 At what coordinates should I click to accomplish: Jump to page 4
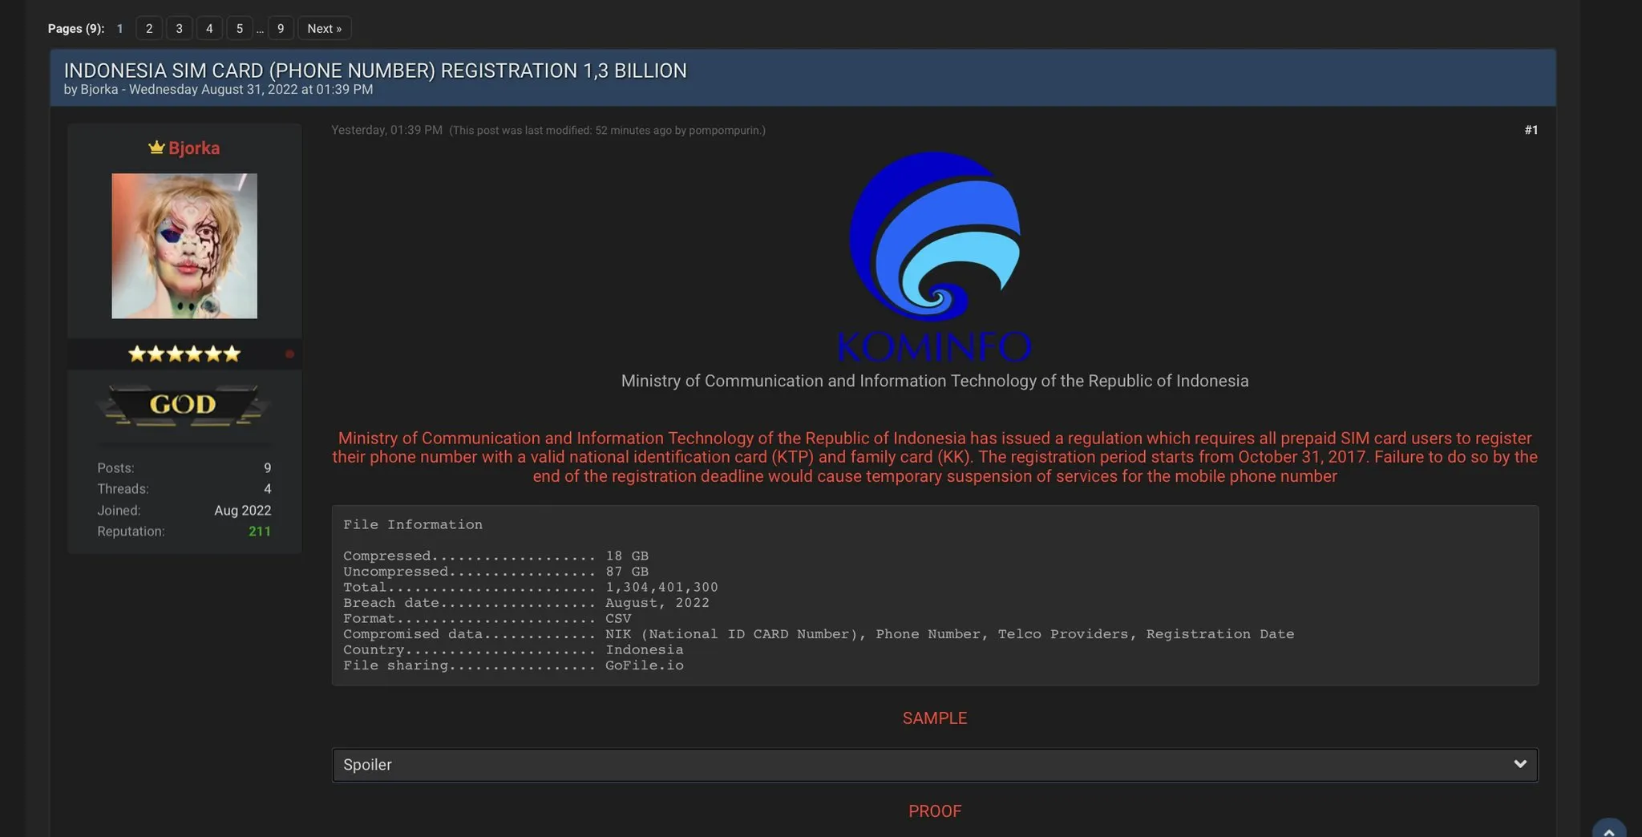209,28
